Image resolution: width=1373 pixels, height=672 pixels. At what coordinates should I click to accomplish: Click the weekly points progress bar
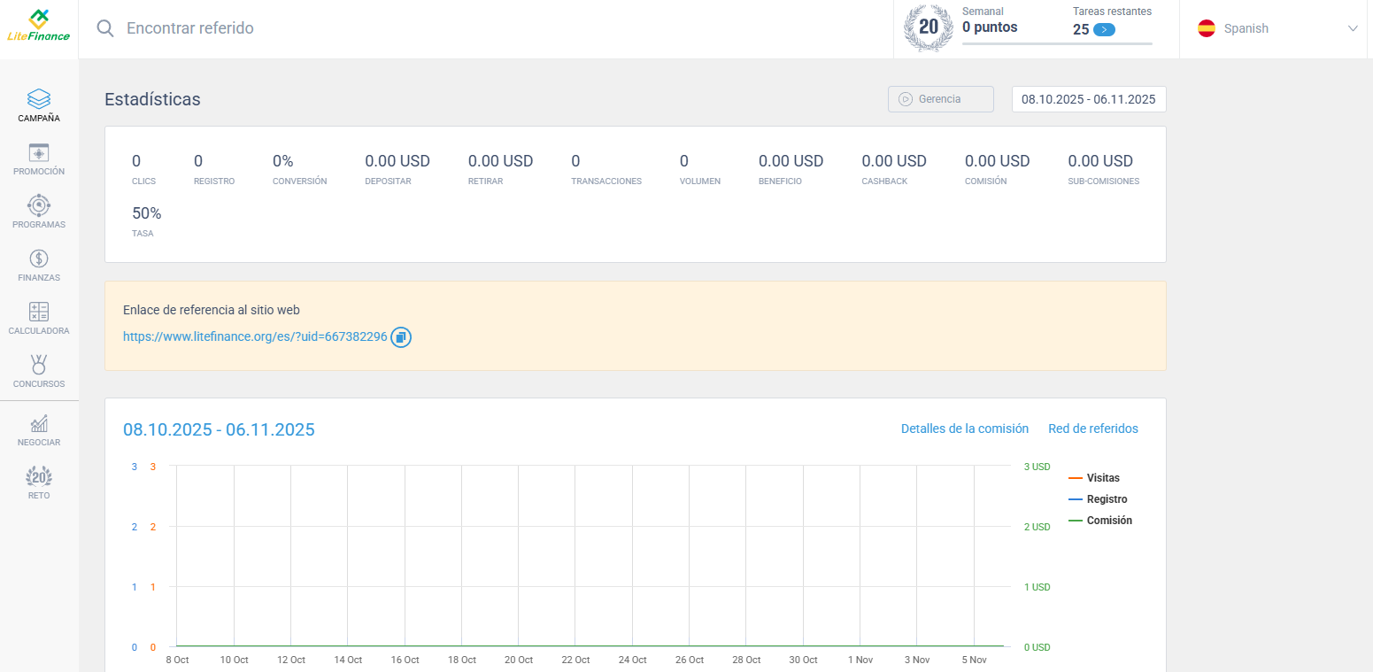[1057, 43]
